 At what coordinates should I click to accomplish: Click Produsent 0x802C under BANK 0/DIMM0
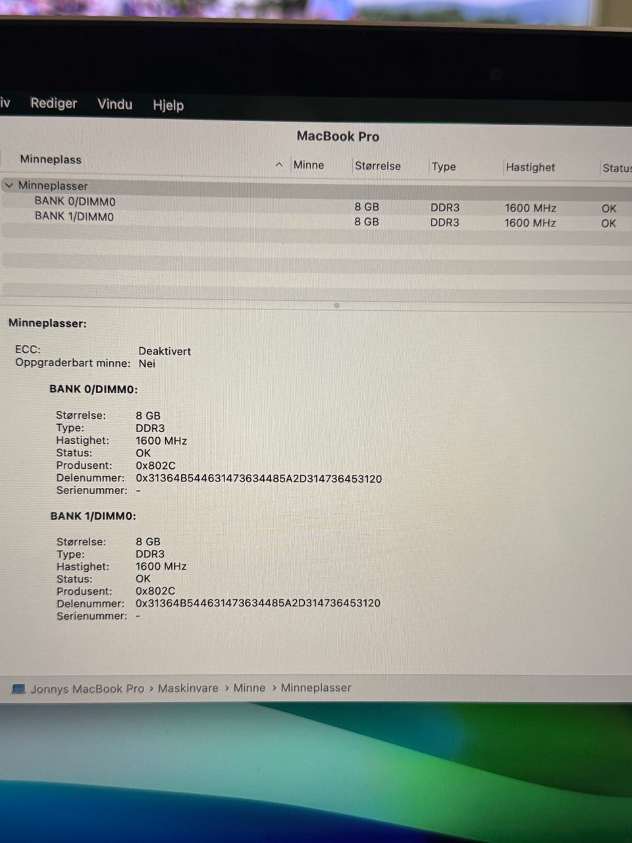pyautogui.click(x=155, y=466)
